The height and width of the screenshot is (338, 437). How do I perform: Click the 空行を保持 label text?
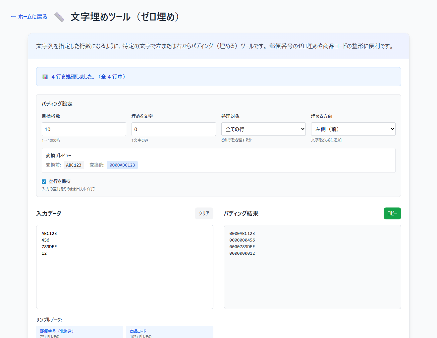(60, 181)
